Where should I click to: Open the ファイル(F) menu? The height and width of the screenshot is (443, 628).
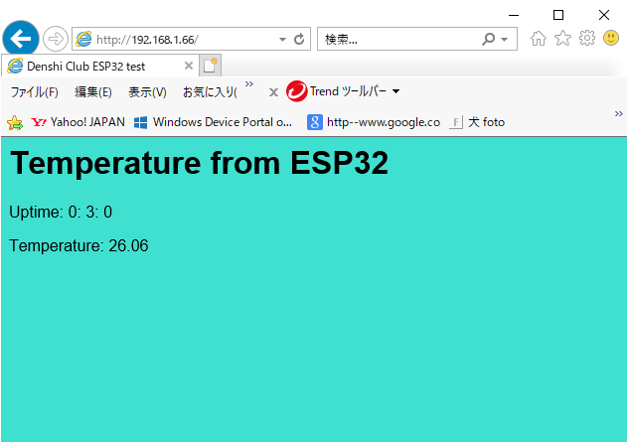pyautogui.click(x=34, y=92)
